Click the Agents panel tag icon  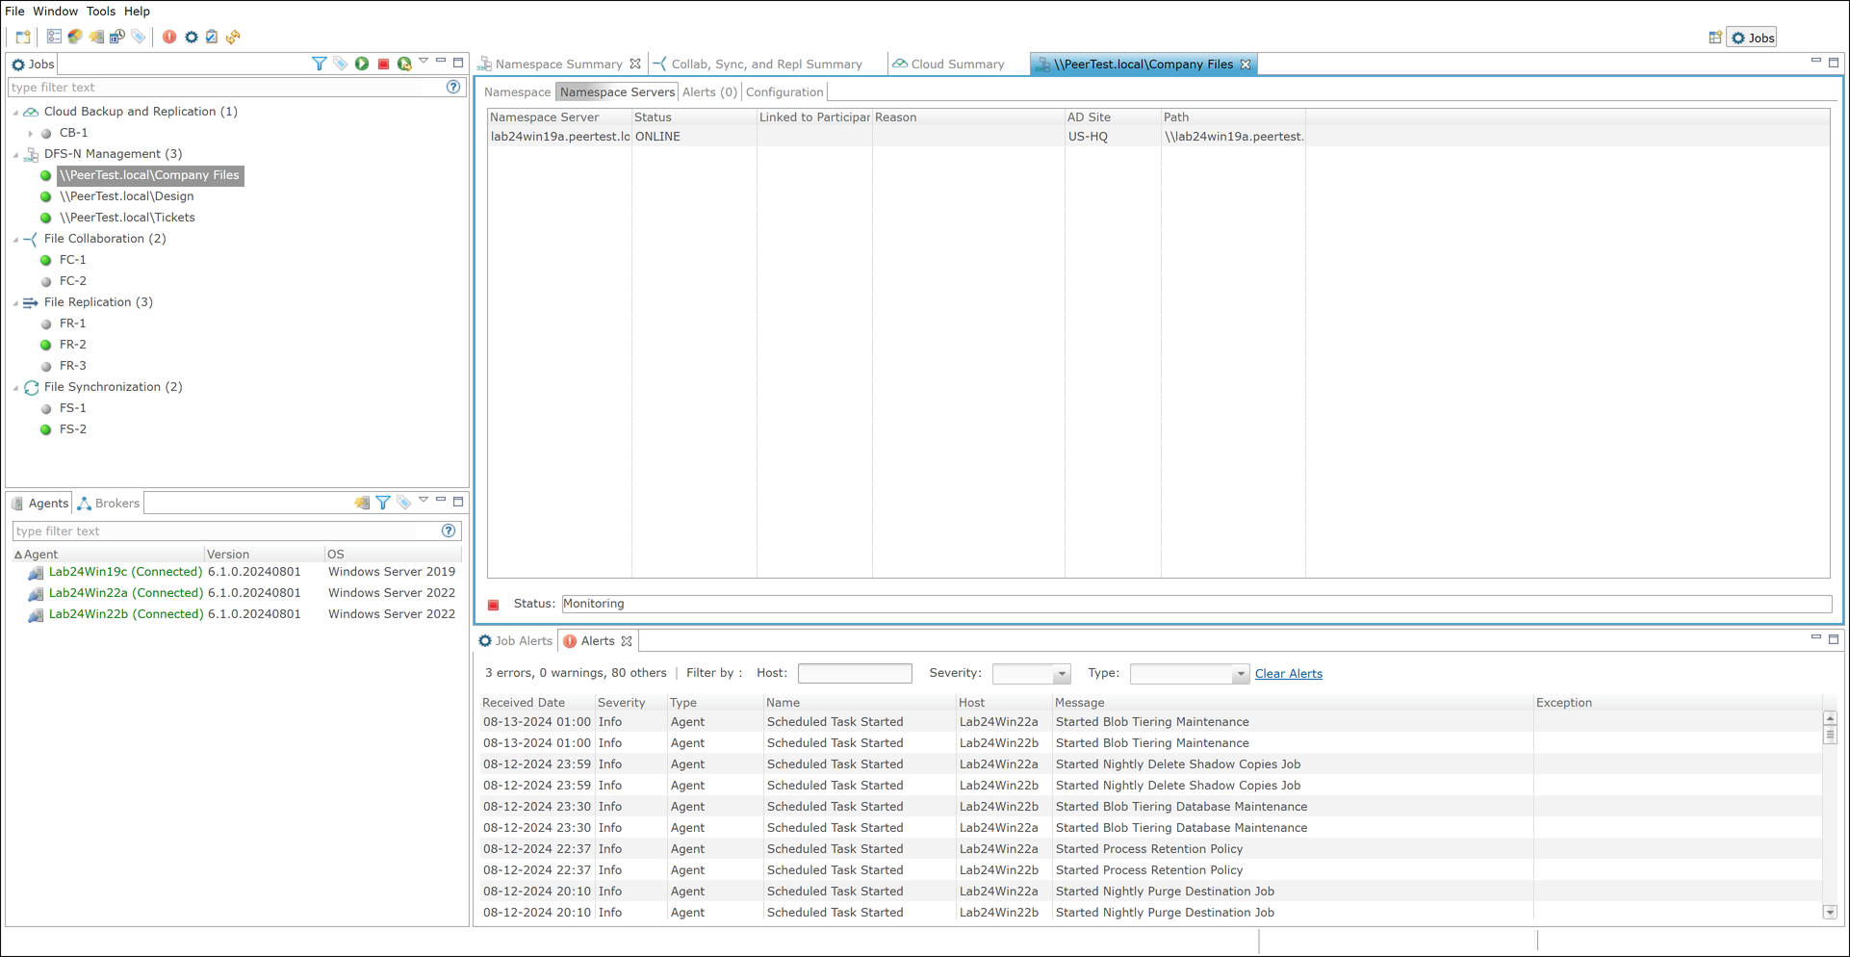404,503
